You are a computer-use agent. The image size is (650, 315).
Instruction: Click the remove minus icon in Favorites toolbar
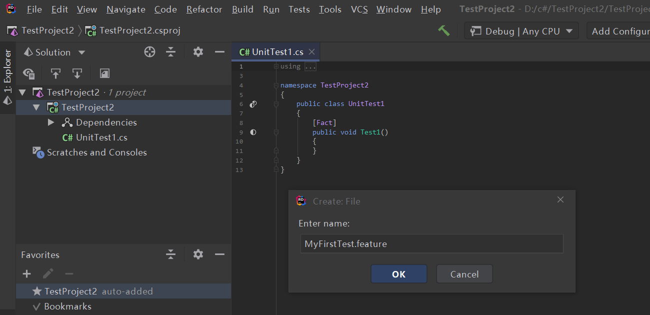pos(69,273)
